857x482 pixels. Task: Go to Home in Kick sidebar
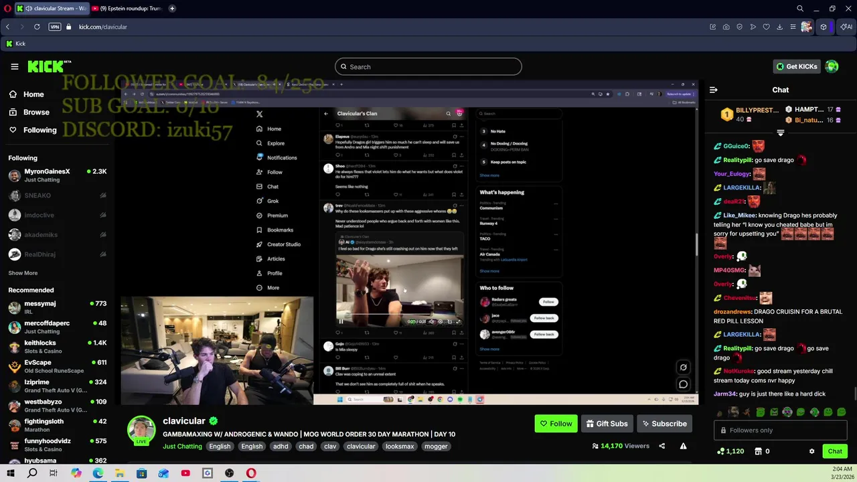click(x=27, y=94)
